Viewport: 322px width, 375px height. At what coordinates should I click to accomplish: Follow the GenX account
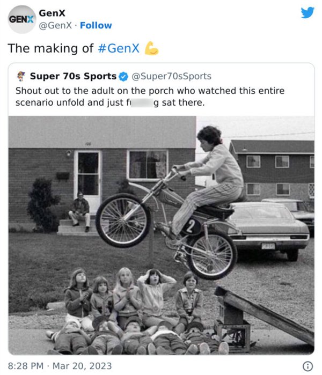pyautogui.click(x=96, y=25)
